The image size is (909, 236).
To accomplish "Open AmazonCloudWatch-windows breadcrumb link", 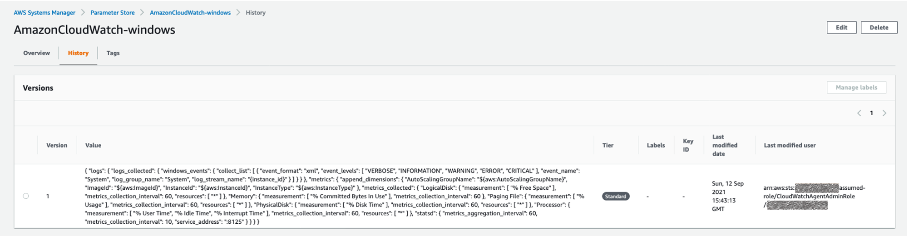I will pyautogui.click(x=190, y=13).
